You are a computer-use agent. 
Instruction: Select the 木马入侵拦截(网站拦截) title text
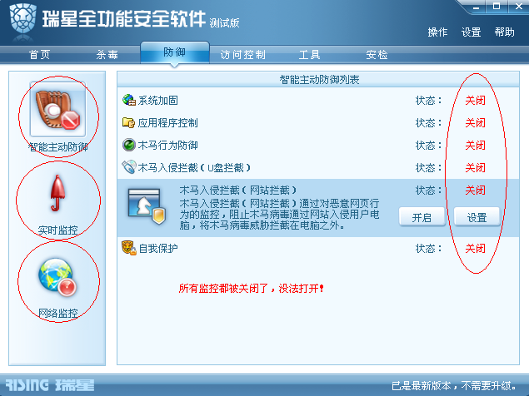coord(238,190)
